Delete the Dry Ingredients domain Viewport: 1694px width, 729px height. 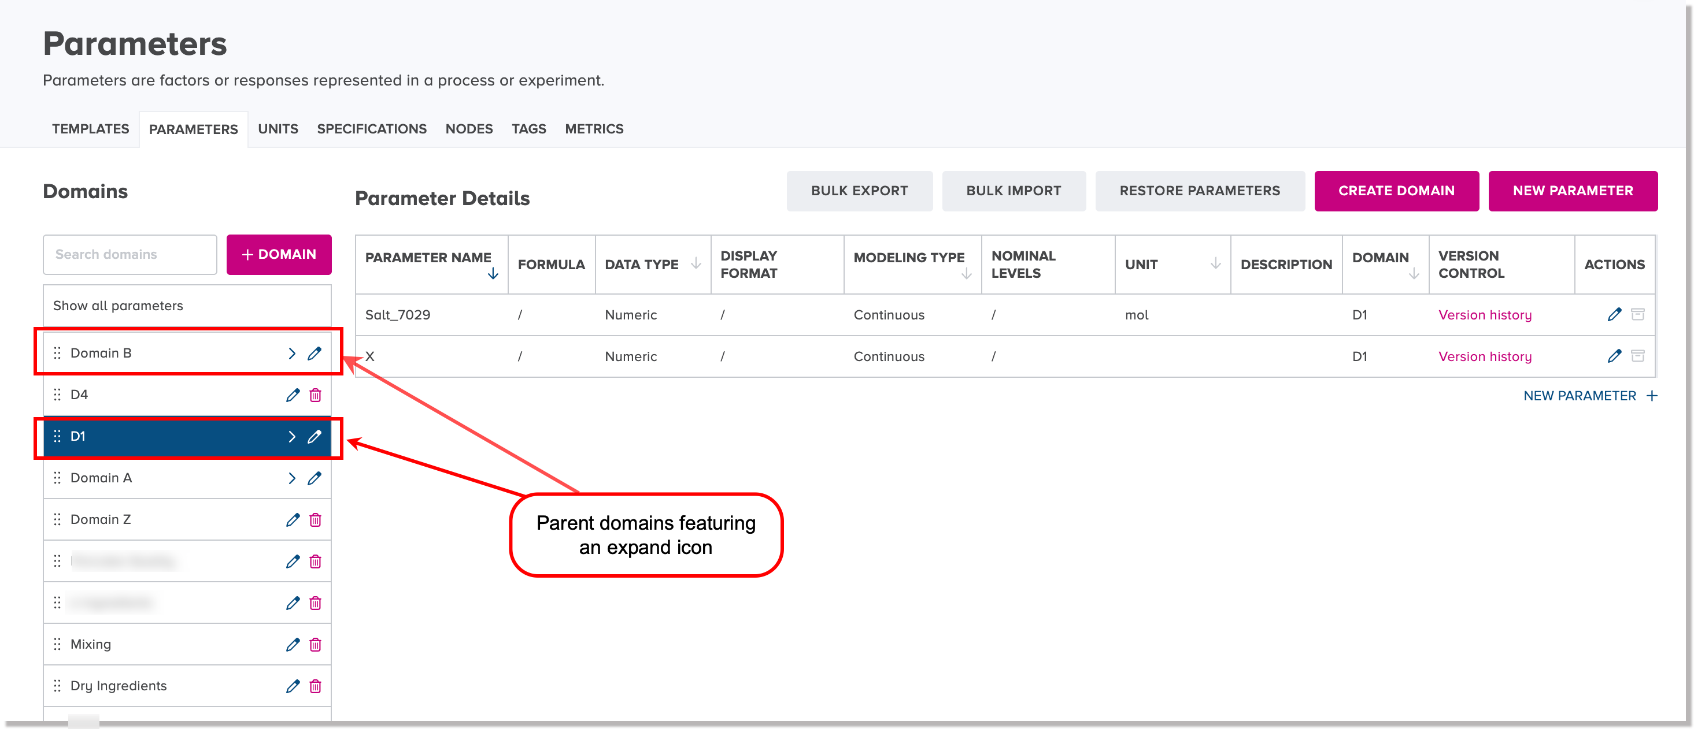[315, 686]
